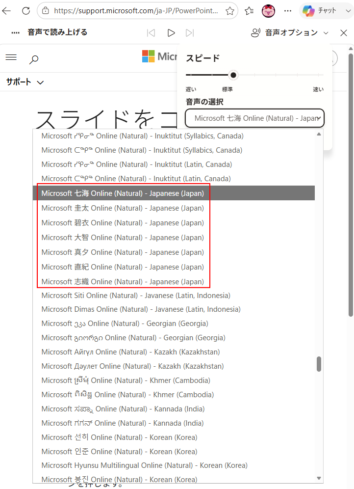Viewport: 354px width, 489px height.
Task: Choose Microsoft 인준 Korean voice
Action: [x=174, y=452]
